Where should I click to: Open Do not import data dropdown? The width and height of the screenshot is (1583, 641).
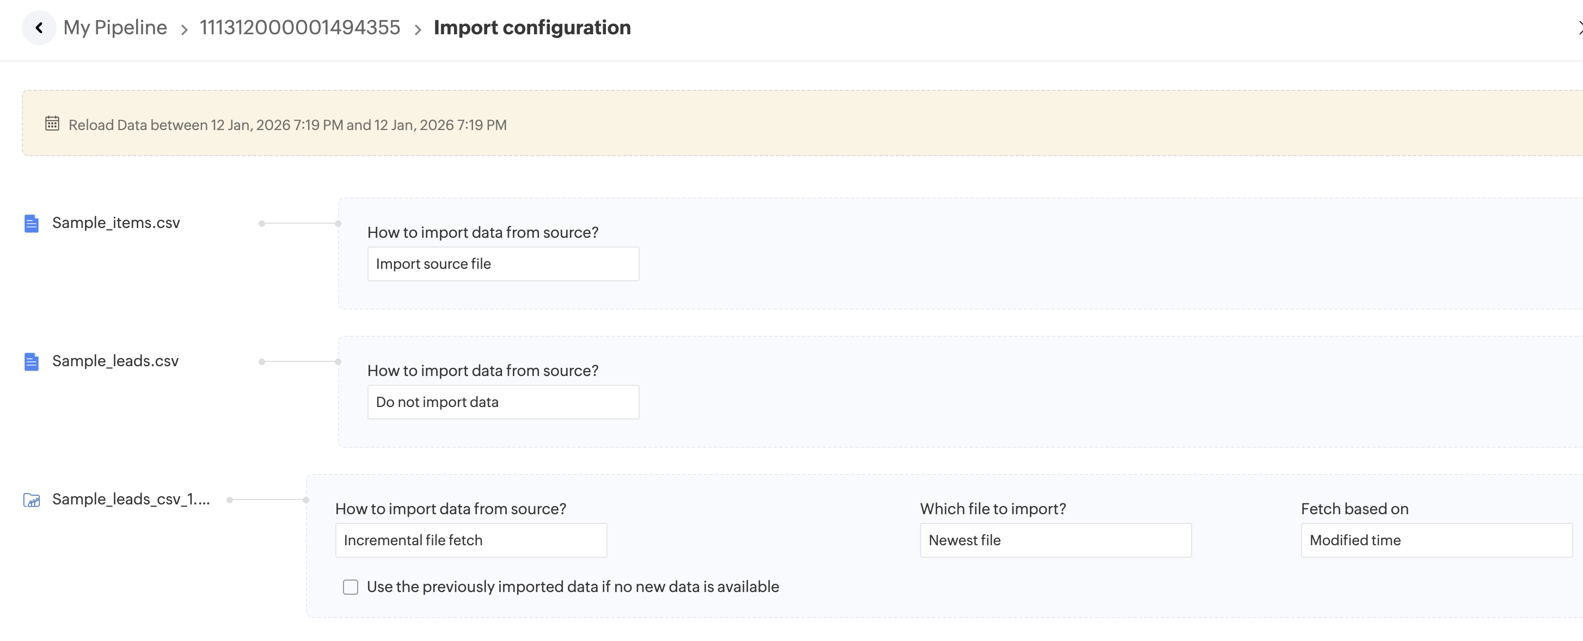click(x=502, y=402)
